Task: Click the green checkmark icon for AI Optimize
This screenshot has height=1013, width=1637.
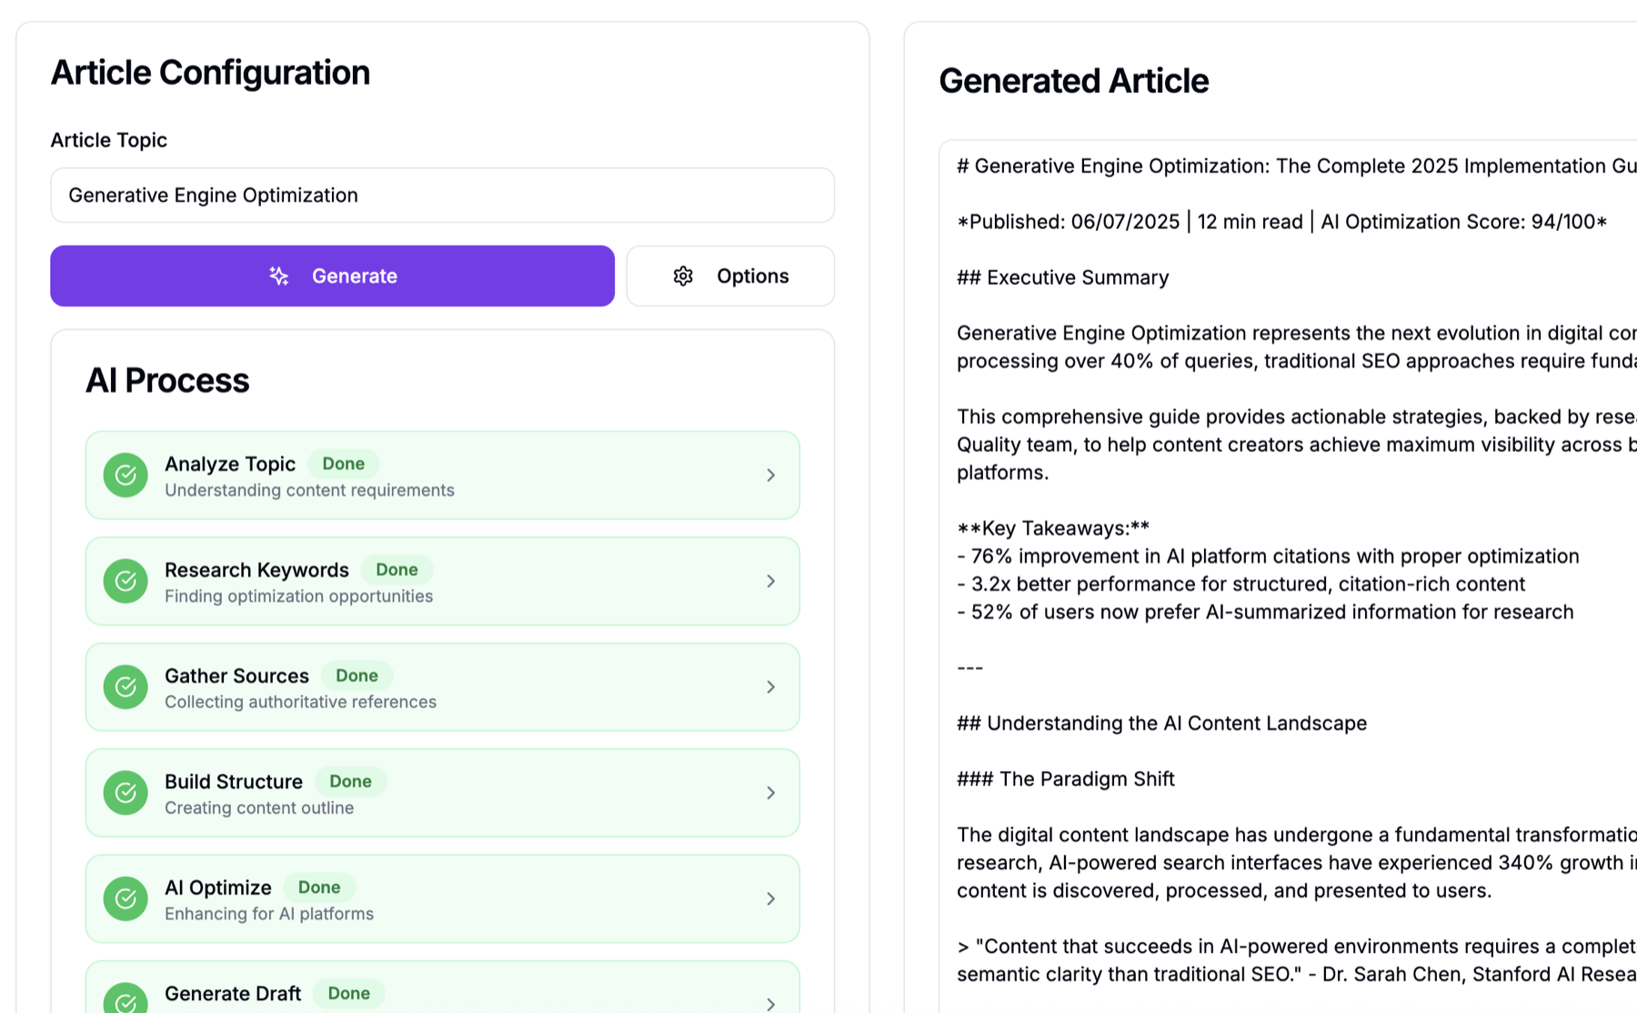Action: click(x=126, y=898)
